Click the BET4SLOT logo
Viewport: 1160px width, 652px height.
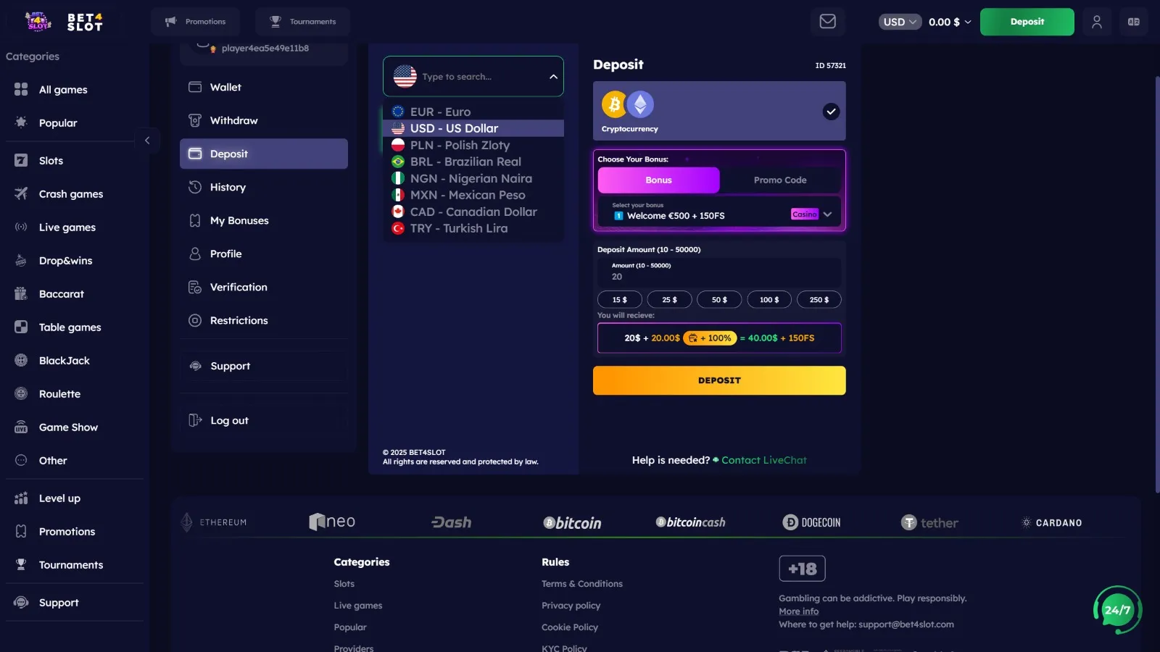pos(65,22)
